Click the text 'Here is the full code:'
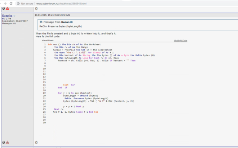The image size is (238, 148). [48, 36]
